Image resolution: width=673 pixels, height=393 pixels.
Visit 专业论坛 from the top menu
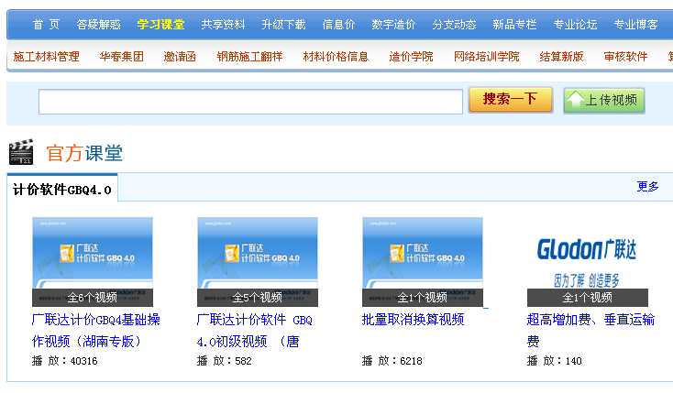click(575, 25)
